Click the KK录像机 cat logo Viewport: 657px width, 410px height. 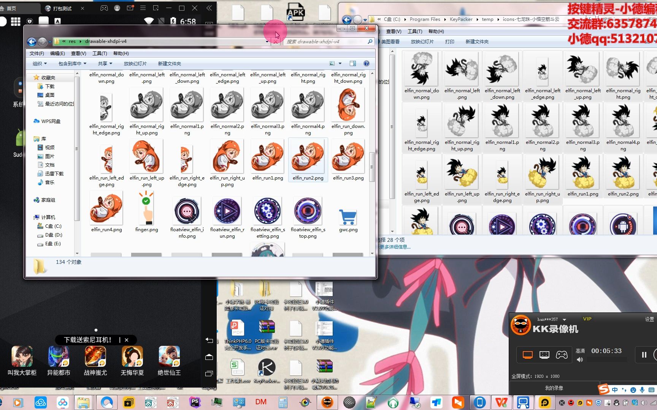point(521,325)
